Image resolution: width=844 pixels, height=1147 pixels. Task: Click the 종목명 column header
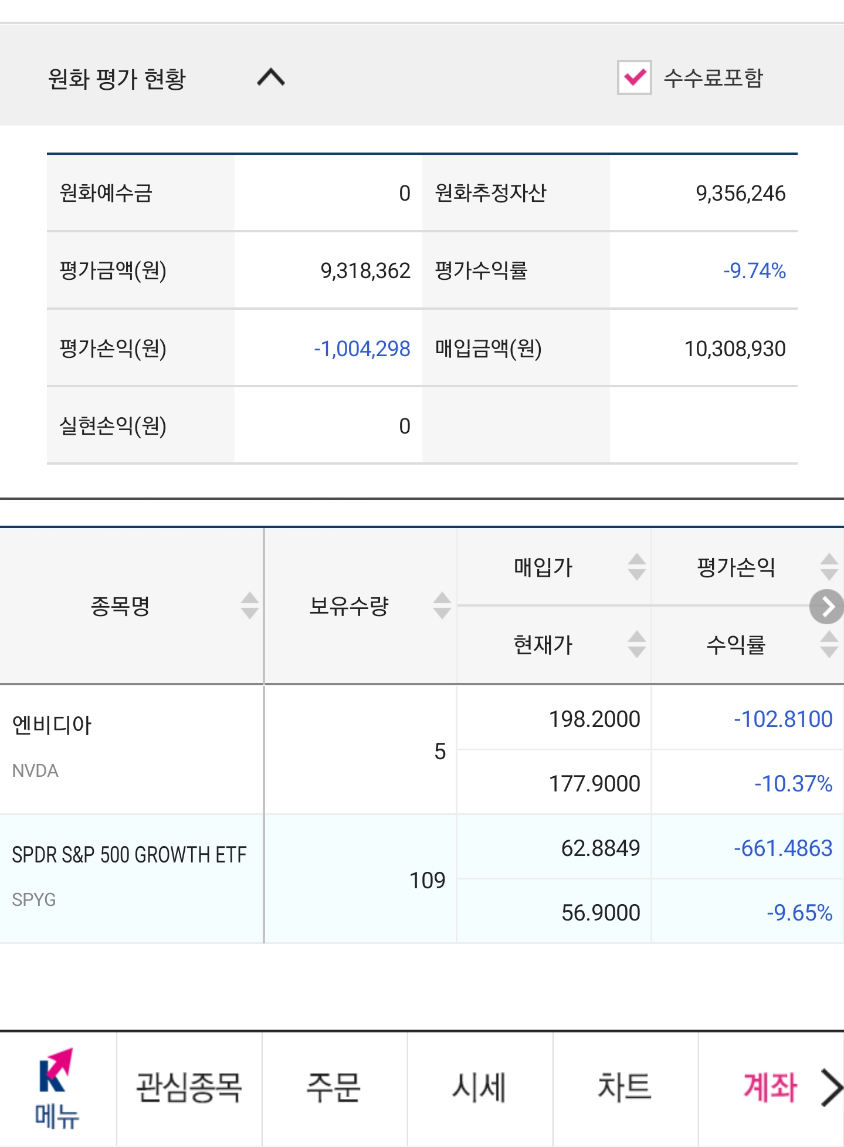pos(120,605)
